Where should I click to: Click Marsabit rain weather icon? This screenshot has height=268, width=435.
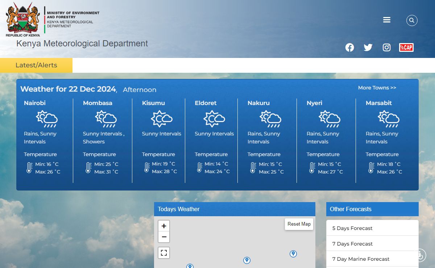[389, 119]
